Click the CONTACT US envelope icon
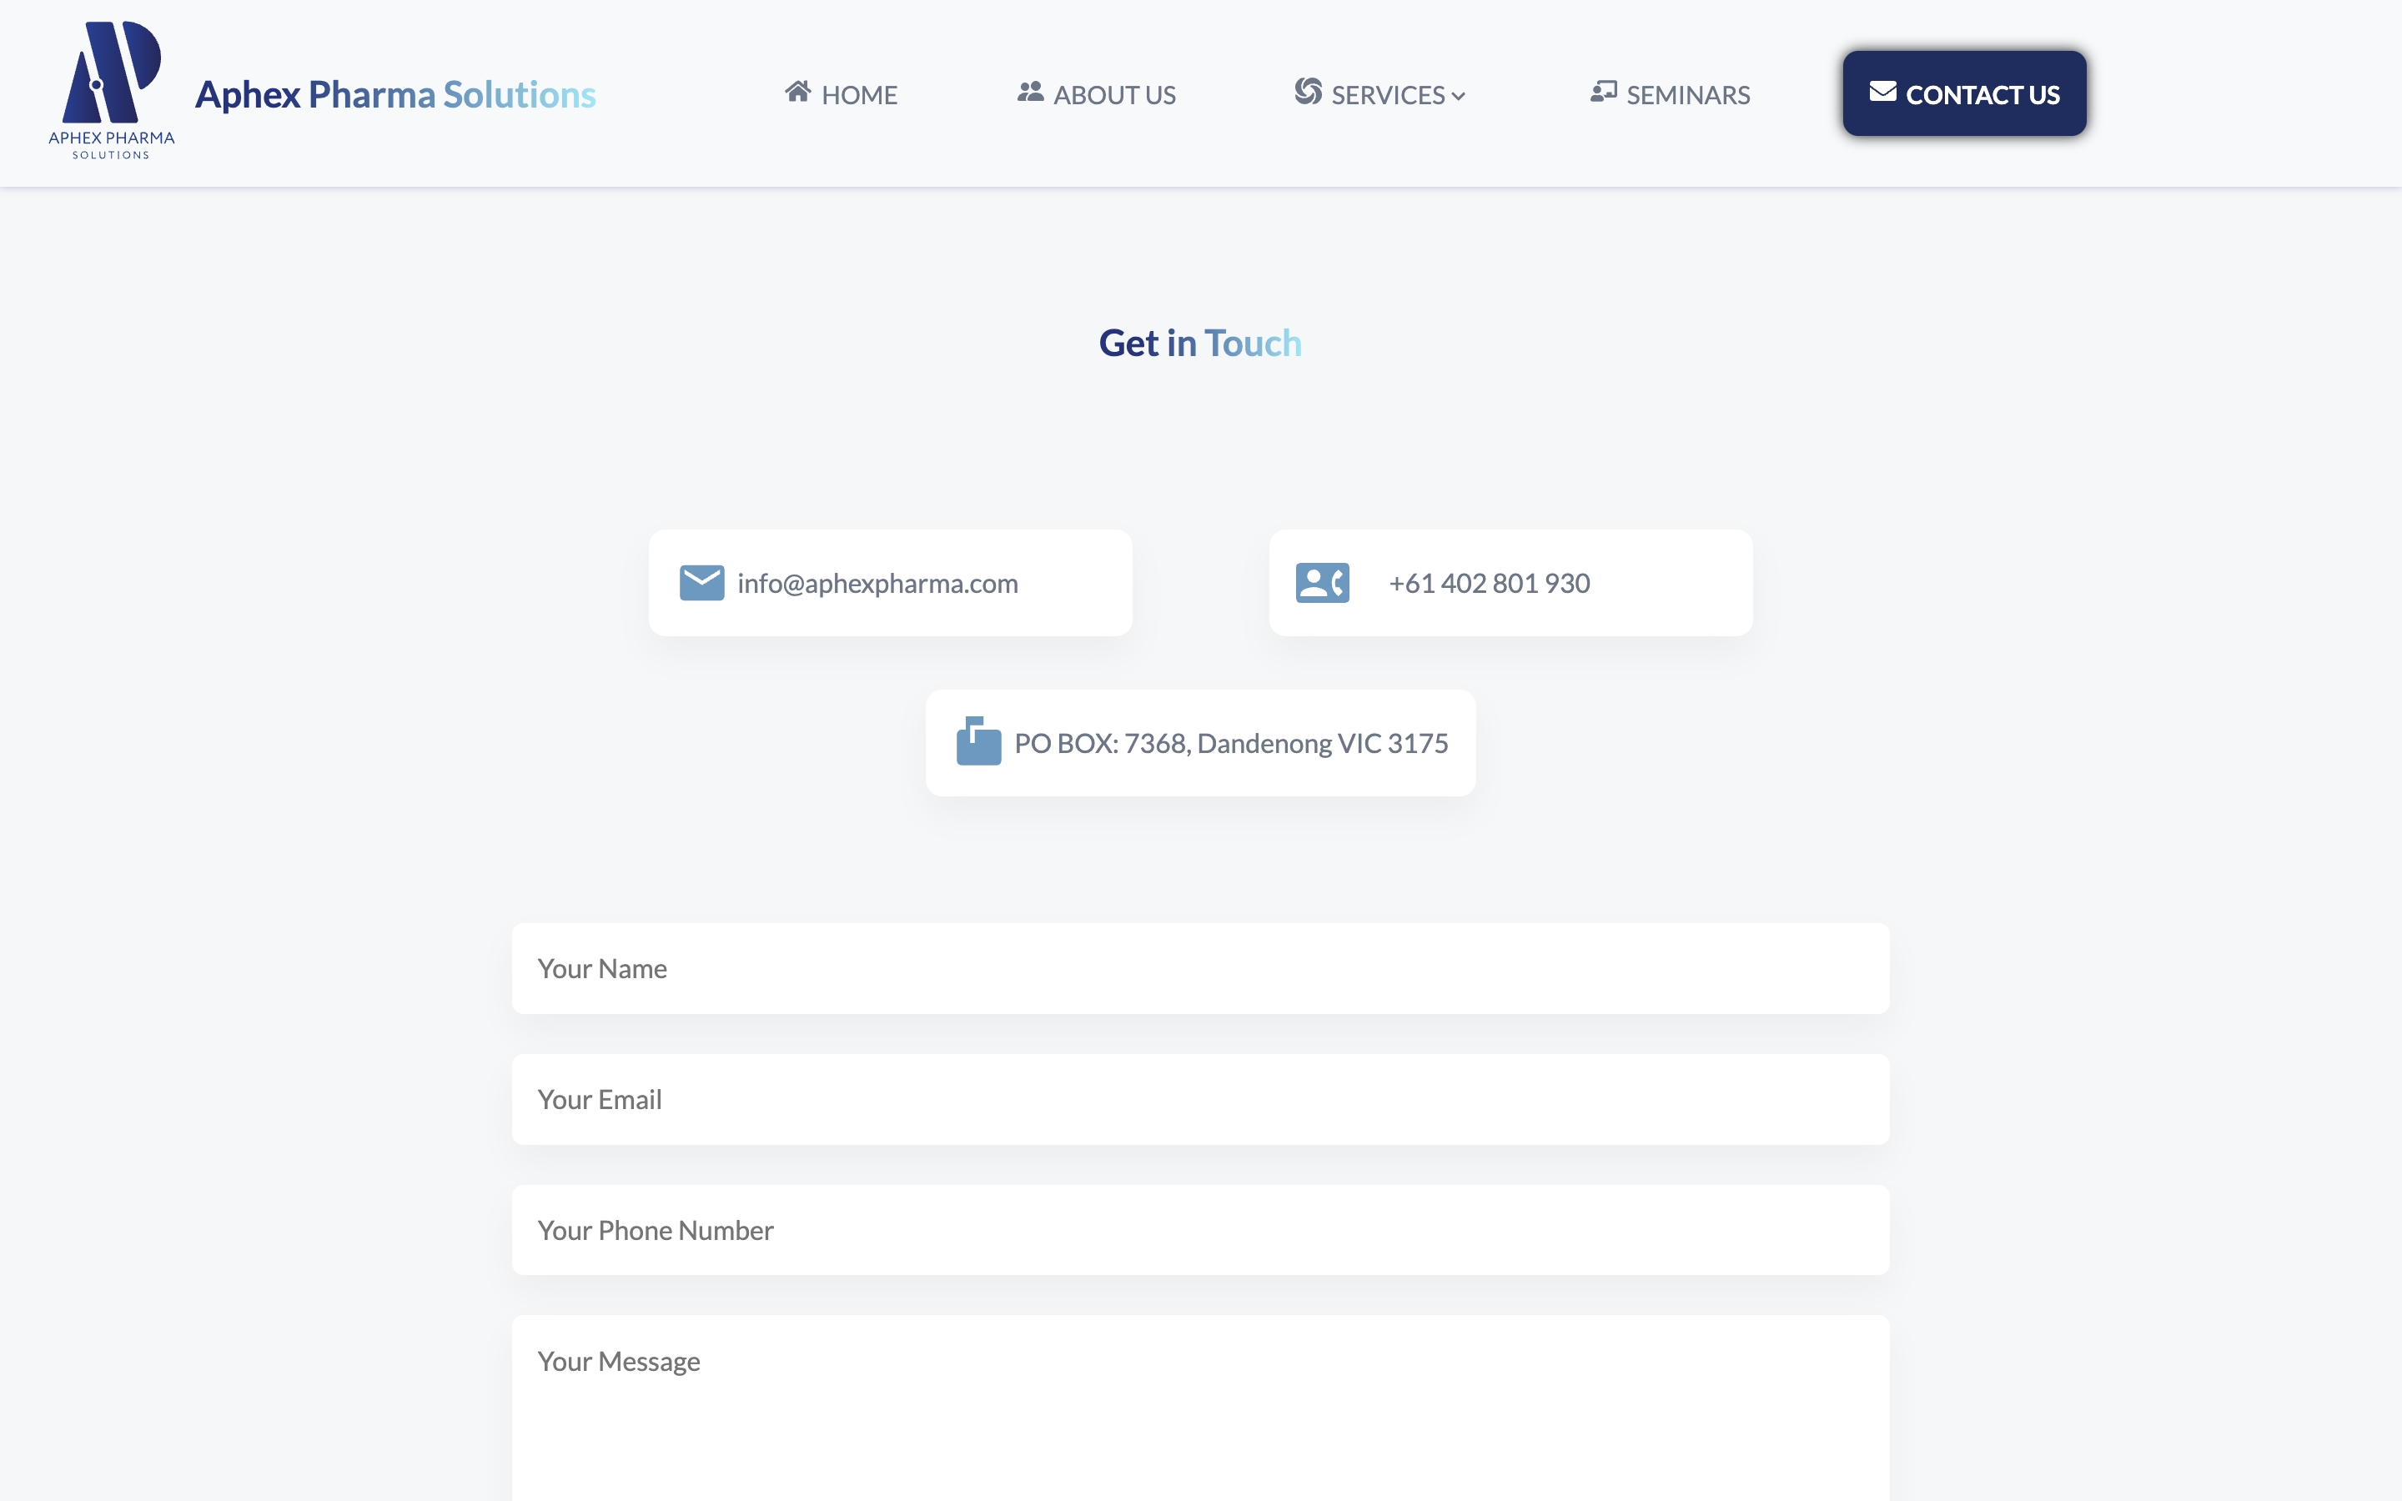Viewport: 2402px width, 1501px height. [x=1883, y=92]
